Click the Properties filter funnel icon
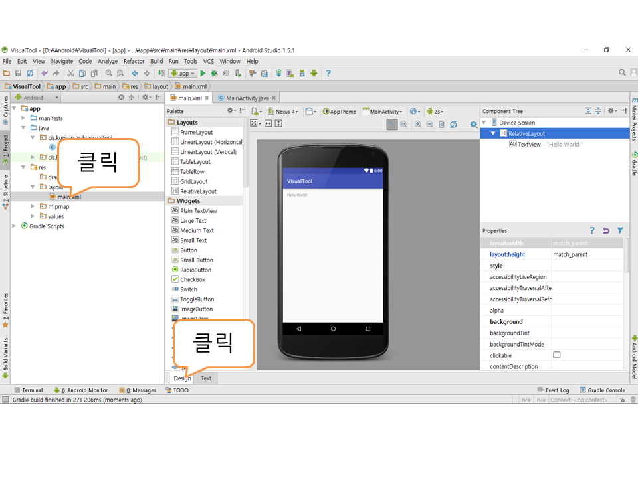The height and width of the screenshot is (478, 638). (x=620, y=230)
